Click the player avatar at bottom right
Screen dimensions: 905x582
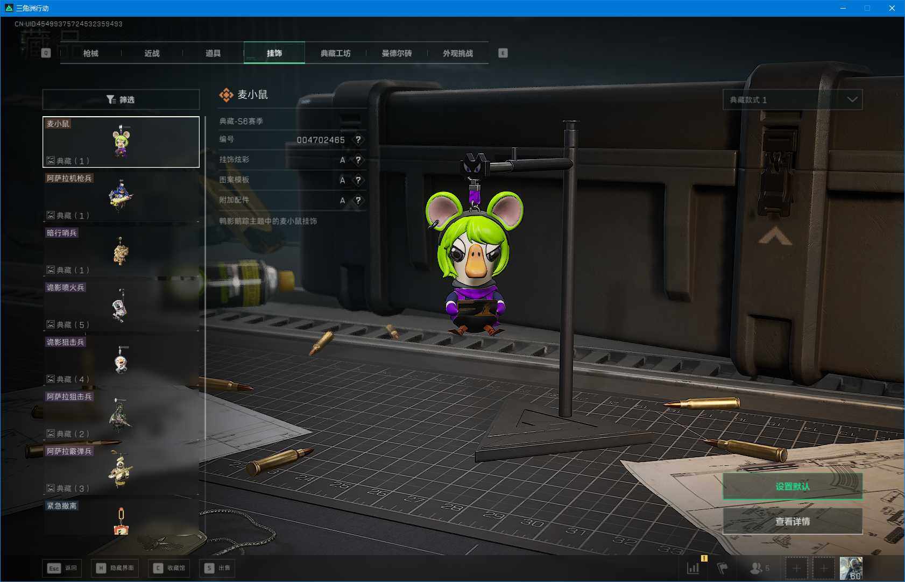851,568
